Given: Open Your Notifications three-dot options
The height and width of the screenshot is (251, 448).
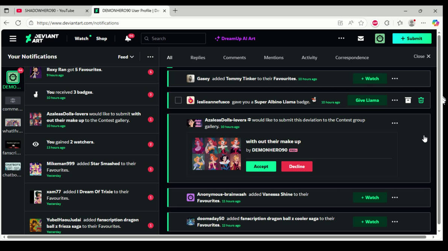Looking at the screenshot, I should (x=150, y=57).
